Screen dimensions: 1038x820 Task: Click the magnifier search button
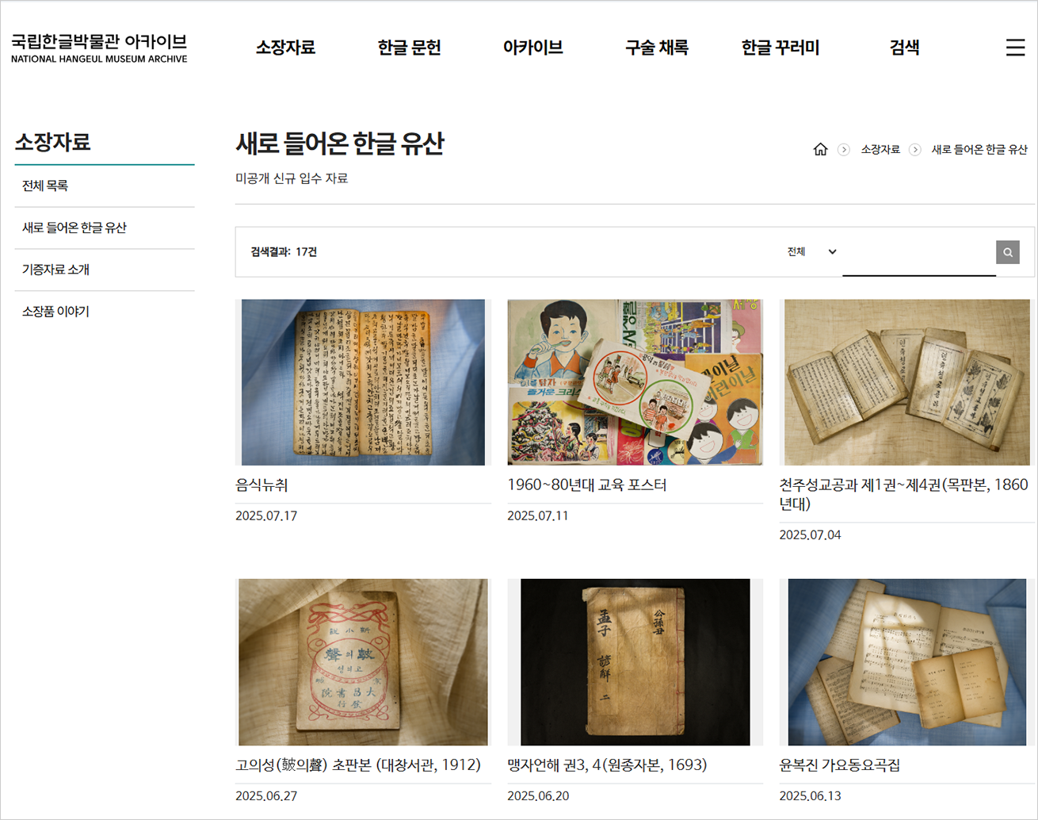1008,252
